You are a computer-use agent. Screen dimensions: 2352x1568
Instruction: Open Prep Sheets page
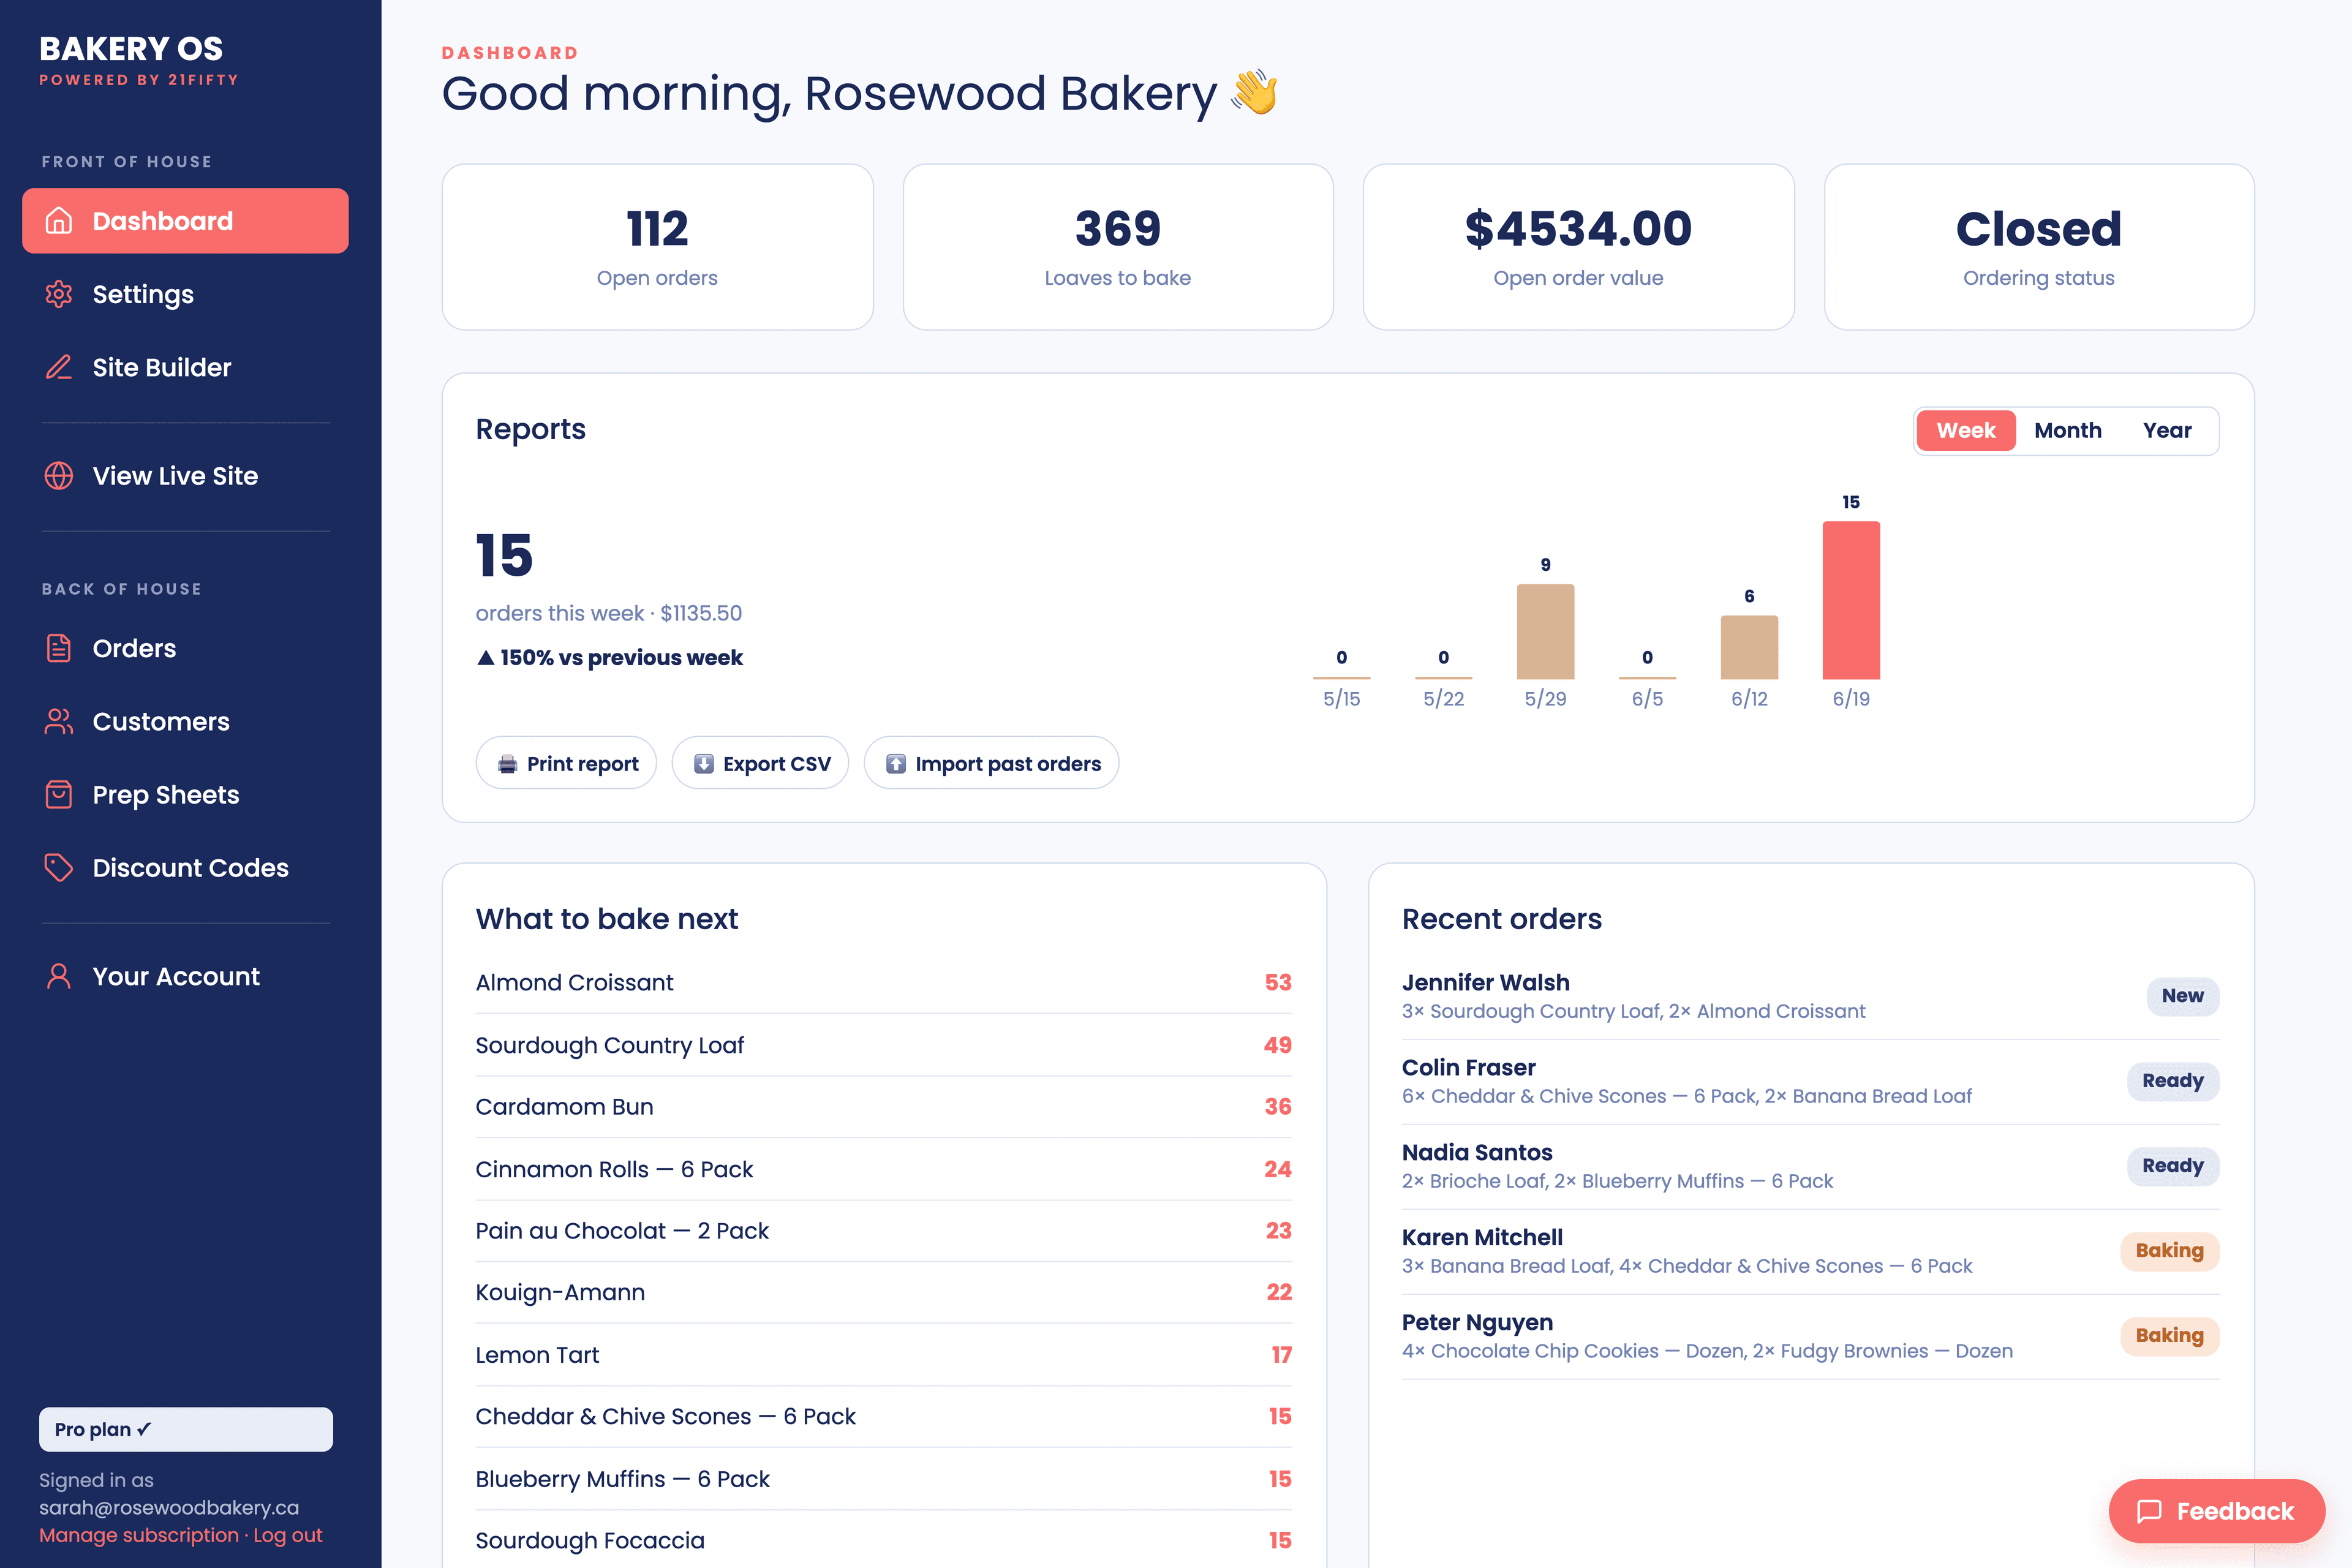coord(185,794)
